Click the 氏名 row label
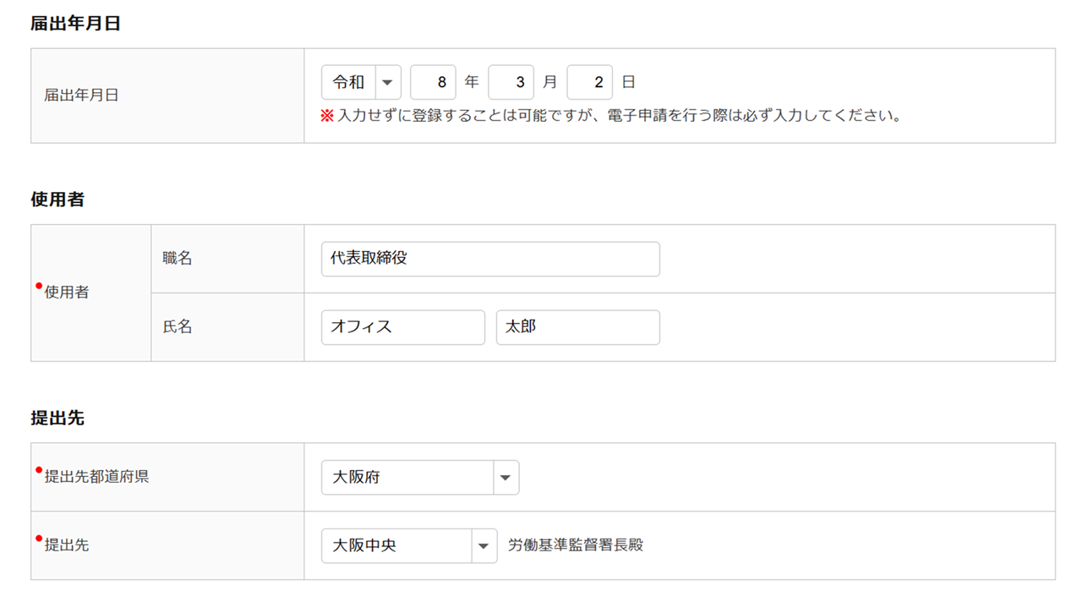This screenshot has height=591, width=1082. (178, 326)
